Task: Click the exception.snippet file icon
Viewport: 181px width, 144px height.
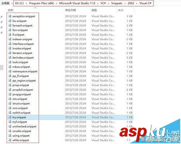Action: [10, 16]
